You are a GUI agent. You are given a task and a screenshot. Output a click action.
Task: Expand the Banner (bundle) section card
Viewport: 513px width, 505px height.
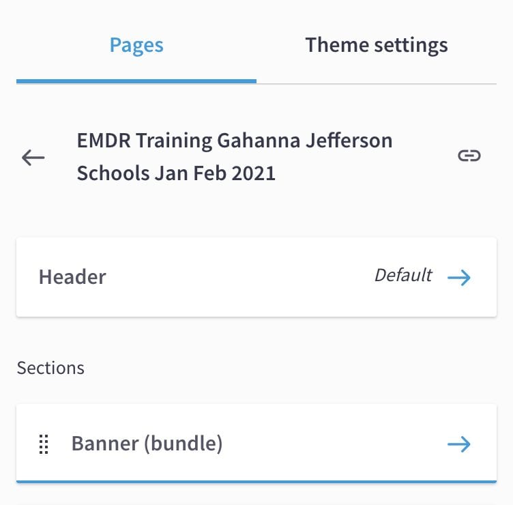click(256, 443)
